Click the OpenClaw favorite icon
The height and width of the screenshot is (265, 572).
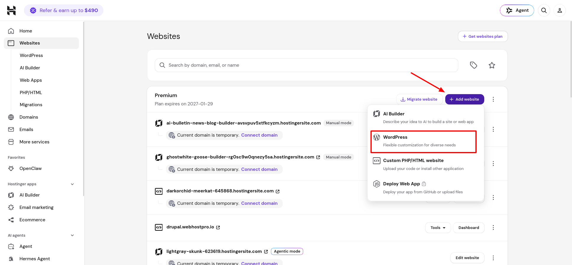tap(11, 169)
